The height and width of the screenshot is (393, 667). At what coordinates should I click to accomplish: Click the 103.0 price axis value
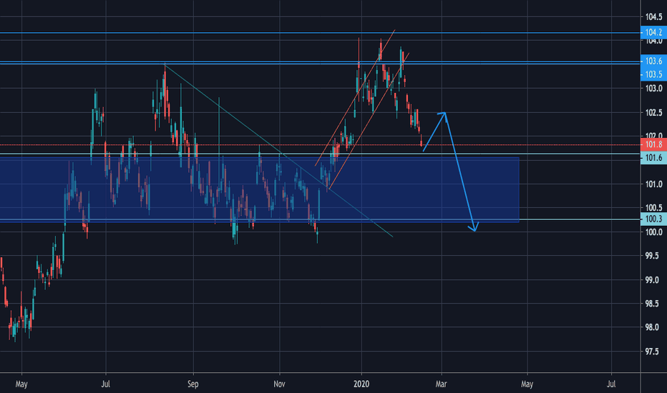coord(653,89)
